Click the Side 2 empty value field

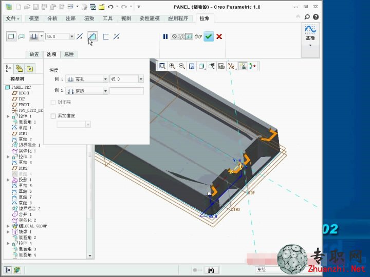[126, 91]
